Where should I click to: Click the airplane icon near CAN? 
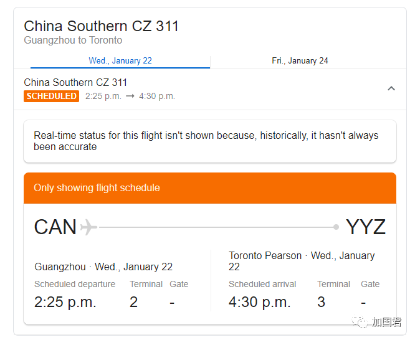[x=88, y=227]
